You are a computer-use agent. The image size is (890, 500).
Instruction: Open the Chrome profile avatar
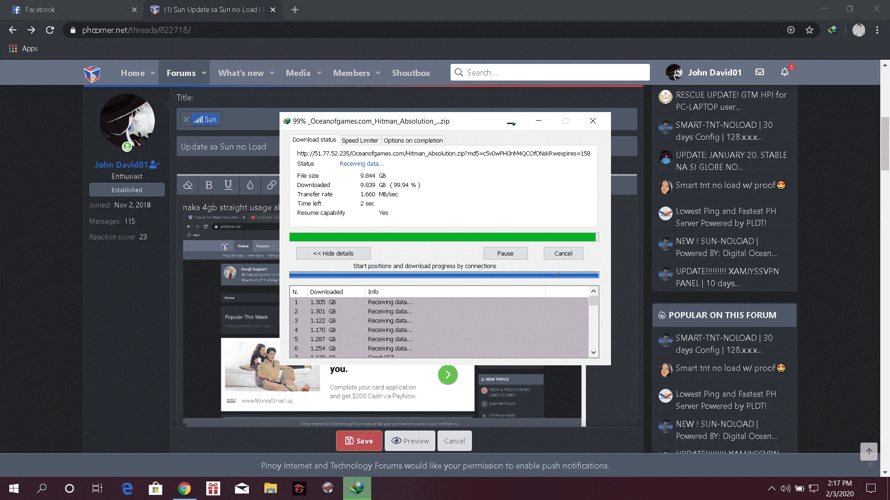[858, 30]
